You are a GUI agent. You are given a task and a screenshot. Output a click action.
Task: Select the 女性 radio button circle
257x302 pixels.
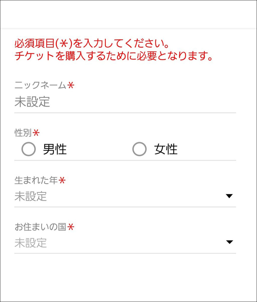coord(139,149)
